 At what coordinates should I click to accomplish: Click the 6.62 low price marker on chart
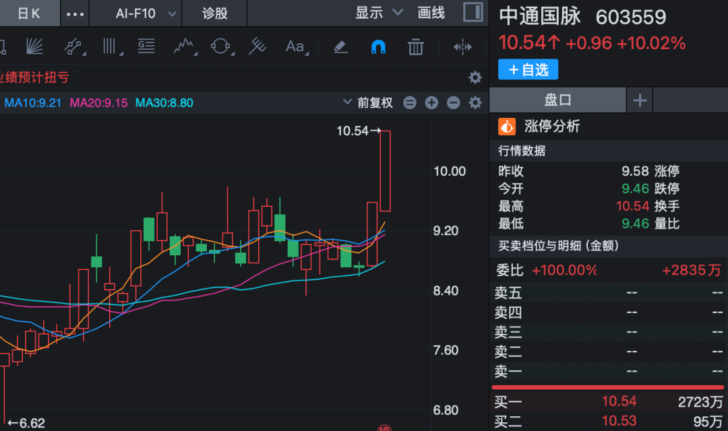pyautogui.click(x=26, y=423)
